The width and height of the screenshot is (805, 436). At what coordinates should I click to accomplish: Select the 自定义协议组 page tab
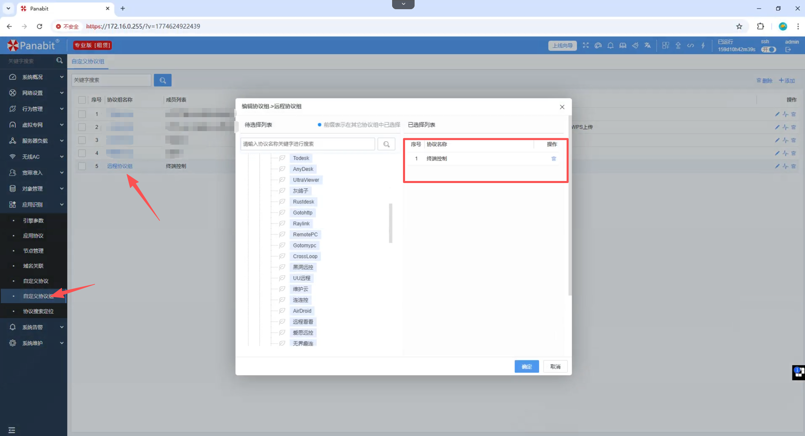click(x=88, y=61)
